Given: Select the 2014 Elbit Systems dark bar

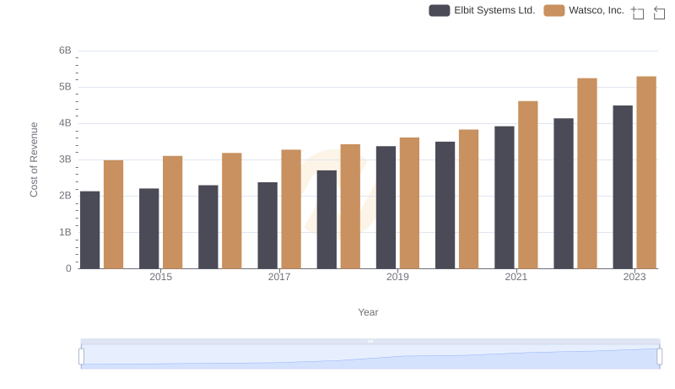Looking at the screenshot, I should point(89,230).
